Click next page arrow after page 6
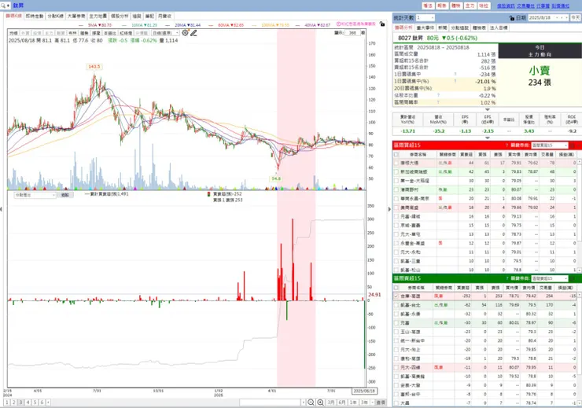This screenshot has height=408, width=582. click(x=48, y=402)
